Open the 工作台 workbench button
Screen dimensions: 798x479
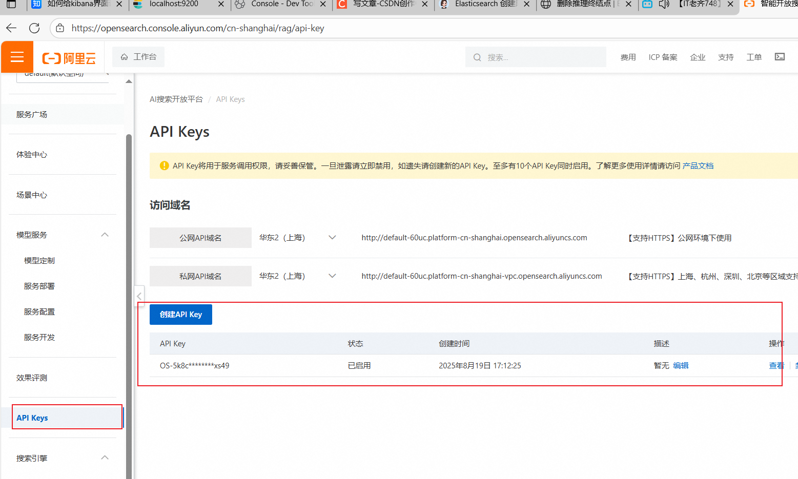click(x=138, y=57)
